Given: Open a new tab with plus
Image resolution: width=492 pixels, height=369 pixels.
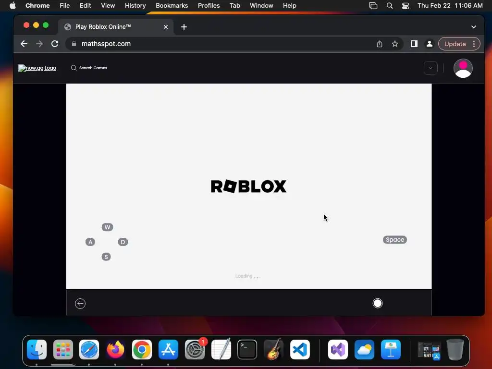Looking at the screenshot, I should tap(184, 27).
